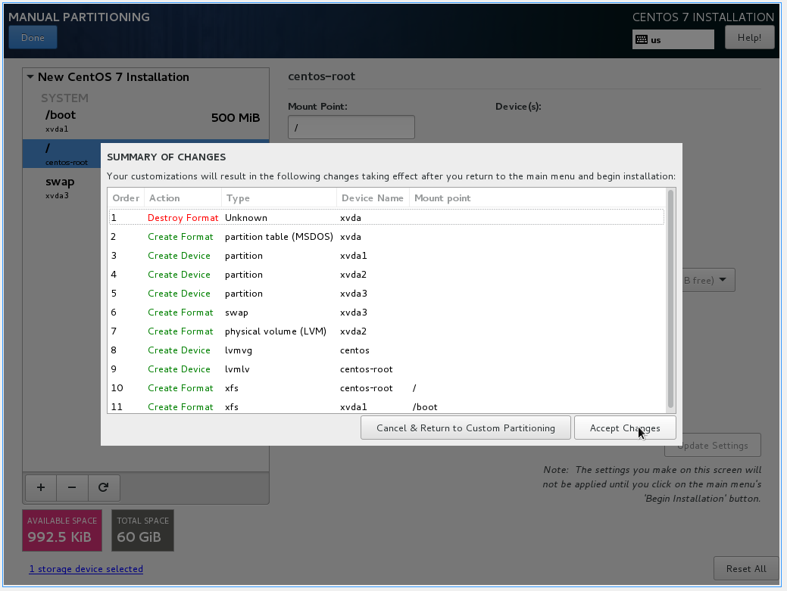Collapse the New CentOS 7 Installation tree

[x=30, y=77]
